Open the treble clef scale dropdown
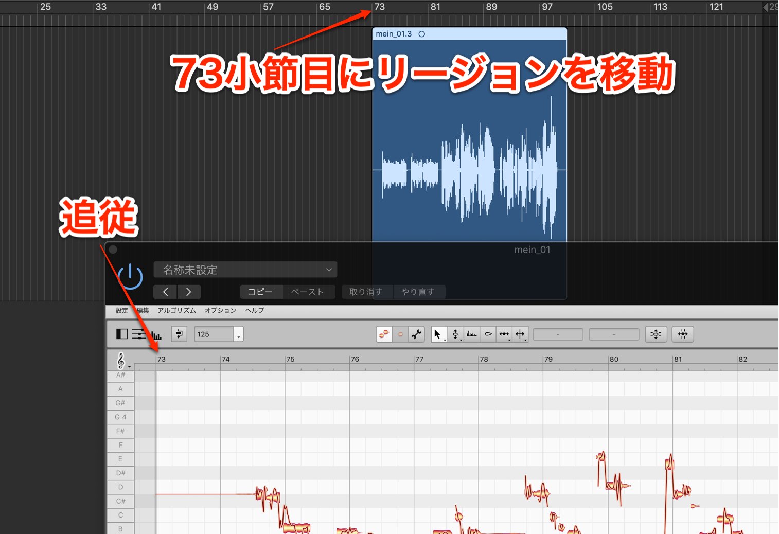779x534 pixels. 122,361
